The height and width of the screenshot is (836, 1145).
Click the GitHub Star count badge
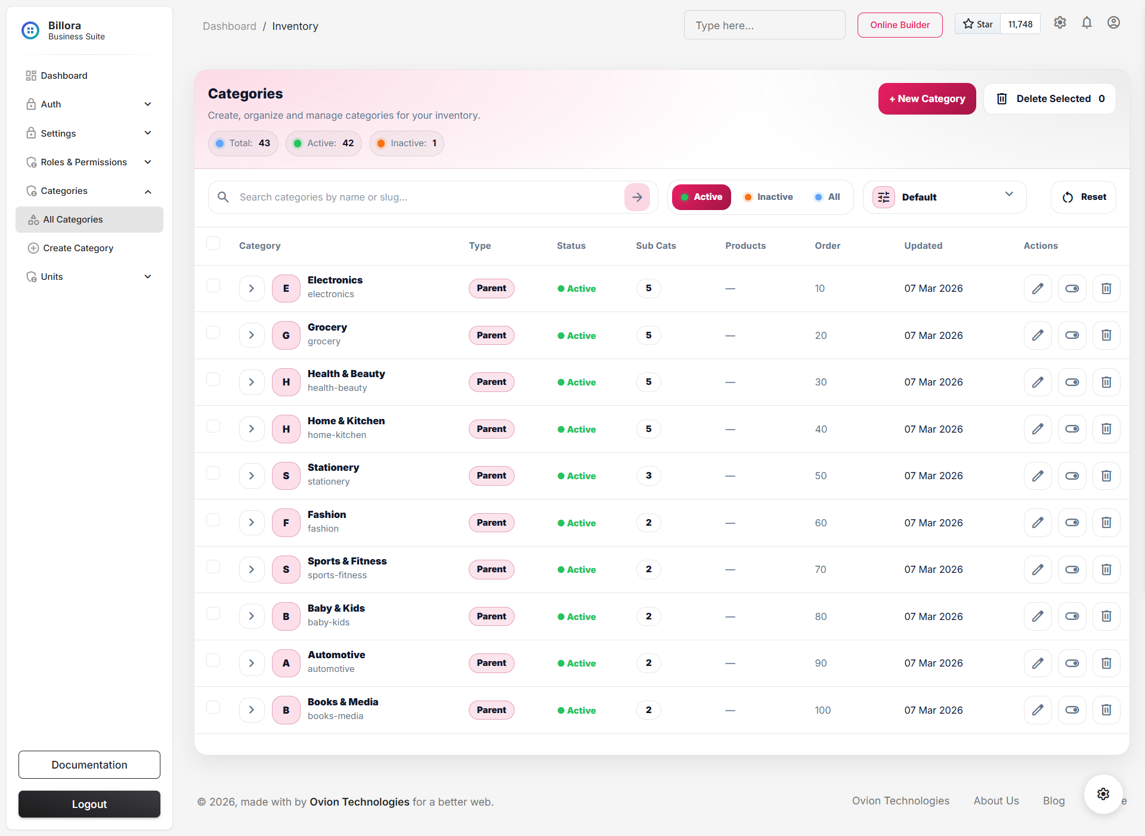pos(1020,24)
